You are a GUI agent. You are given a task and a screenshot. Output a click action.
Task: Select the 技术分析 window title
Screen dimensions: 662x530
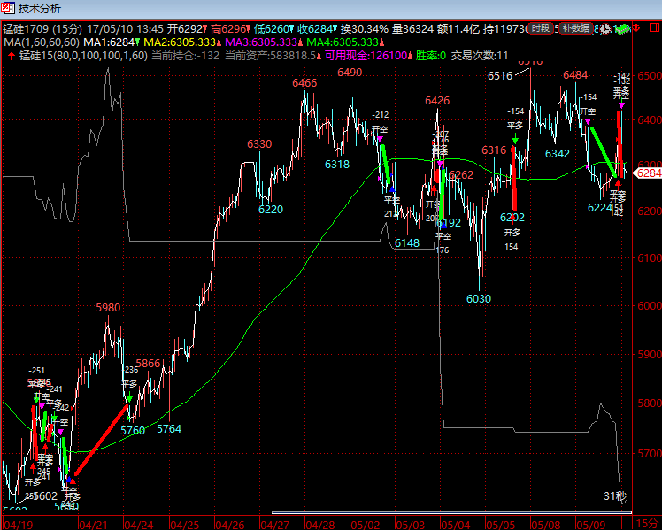click(x=40, y=9)
